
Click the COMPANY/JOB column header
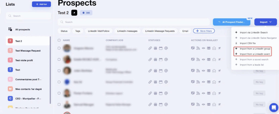[x=114, y=40]
